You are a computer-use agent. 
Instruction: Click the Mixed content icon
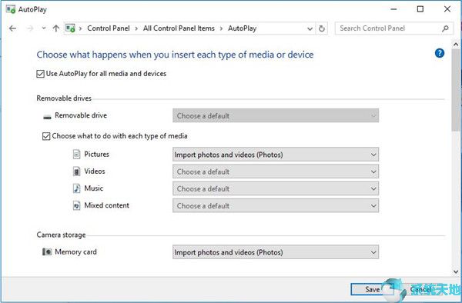click(x=76, y=205)
